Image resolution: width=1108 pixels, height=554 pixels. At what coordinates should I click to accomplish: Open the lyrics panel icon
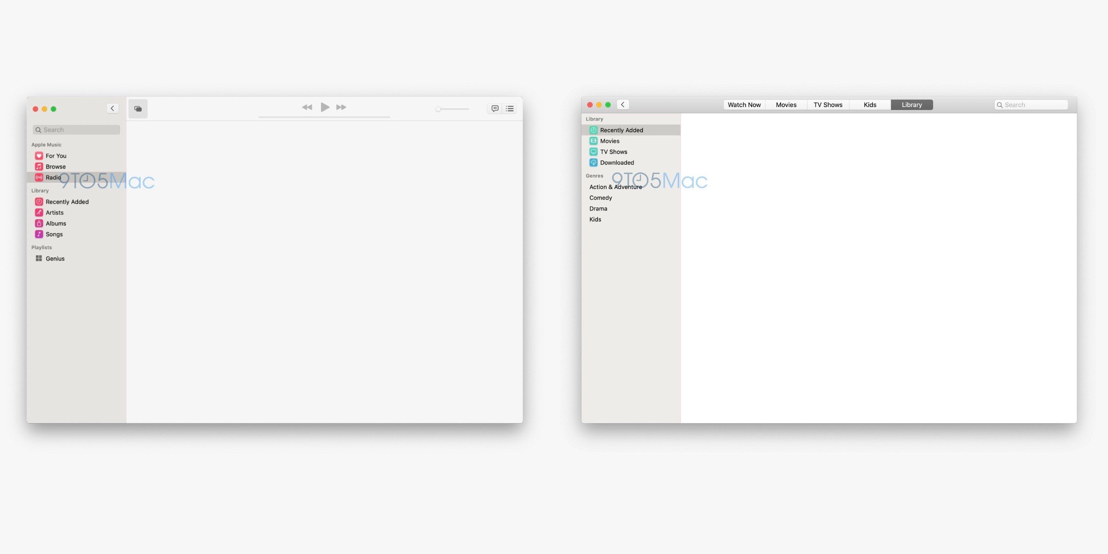[495, 108]
